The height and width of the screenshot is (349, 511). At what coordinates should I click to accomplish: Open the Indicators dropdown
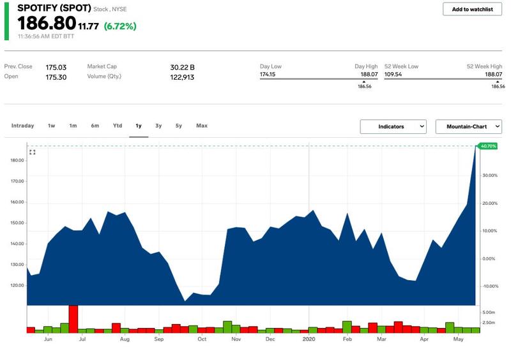point(393,126)
